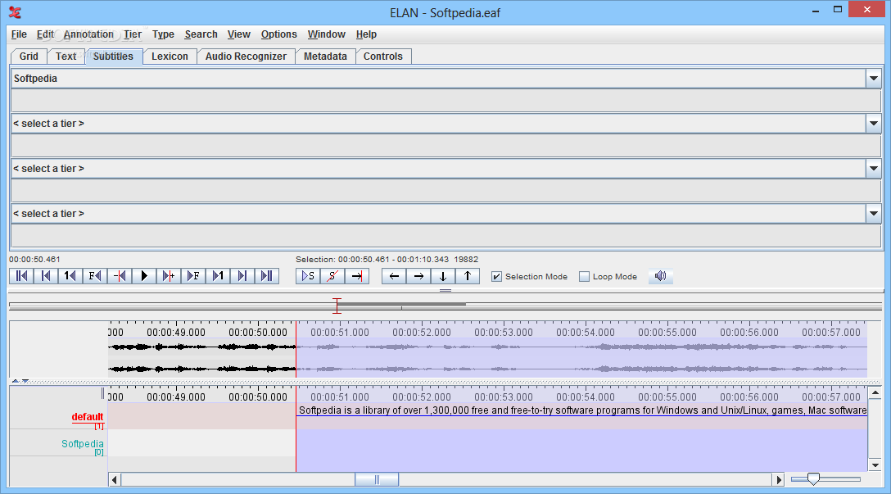Jump one second back
This screenshot has height=494, width=891.
[x=70, y=276]
